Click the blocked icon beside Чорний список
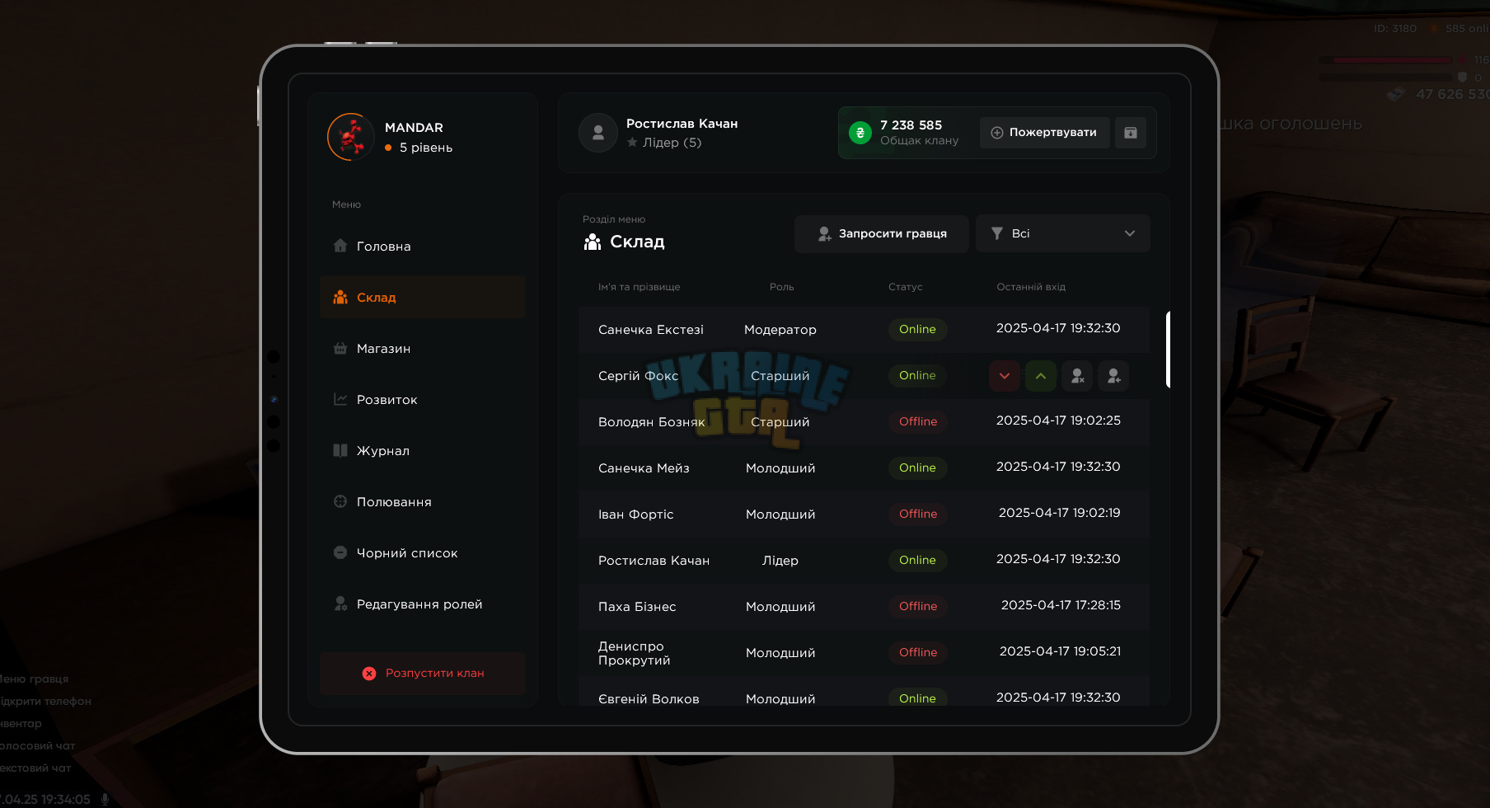Screen dimensions: 1490x808 point(340,552)
